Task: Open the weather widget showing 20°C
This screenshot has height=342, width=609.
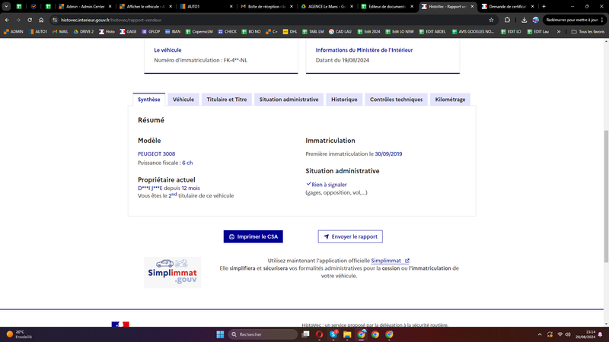Action: [20, 334]
